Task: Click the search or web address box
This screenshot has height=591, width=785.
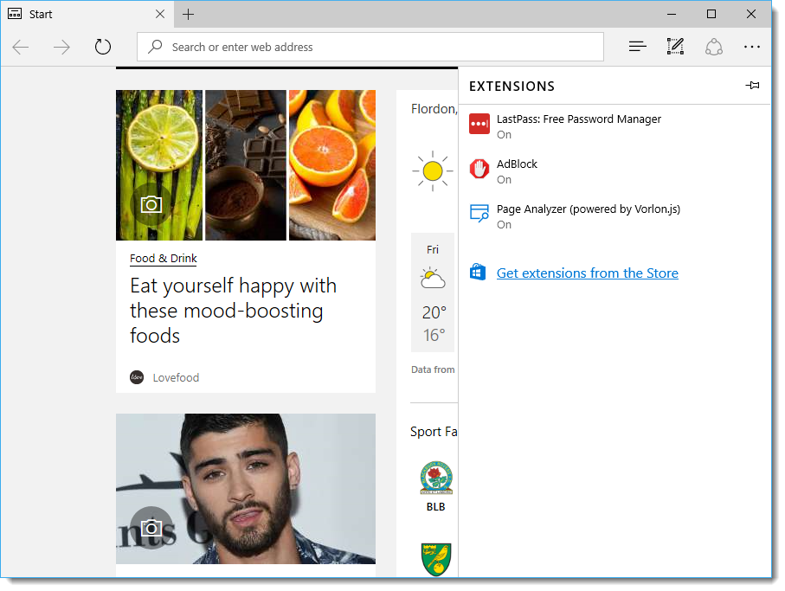Action: (x=372, y=47)
